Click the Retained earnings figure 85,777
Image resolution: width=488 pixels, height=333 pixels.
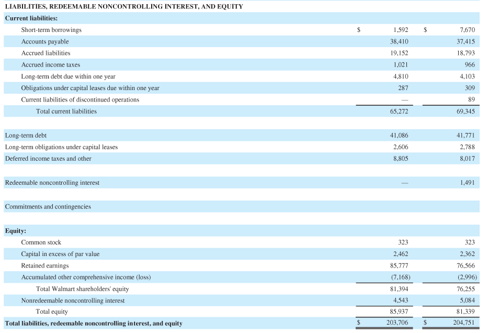click(400, 265)
